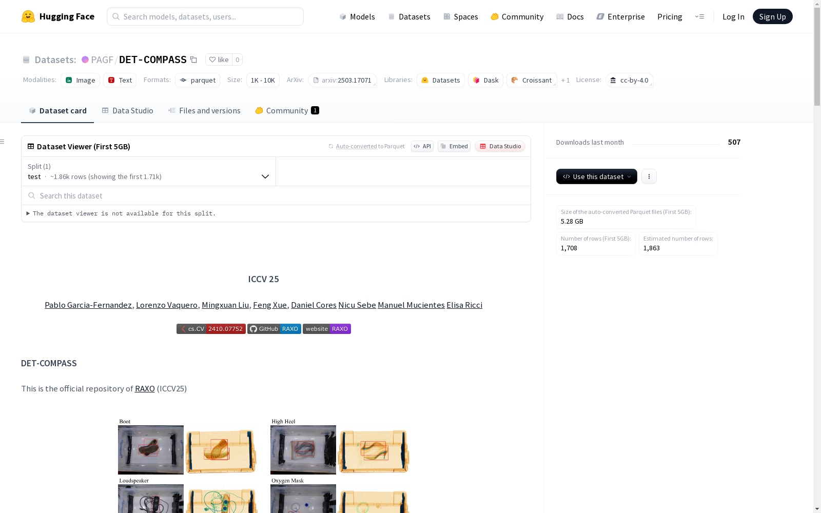
Task: Expand the dataset viewer not available message
Action: pos(121,213)
